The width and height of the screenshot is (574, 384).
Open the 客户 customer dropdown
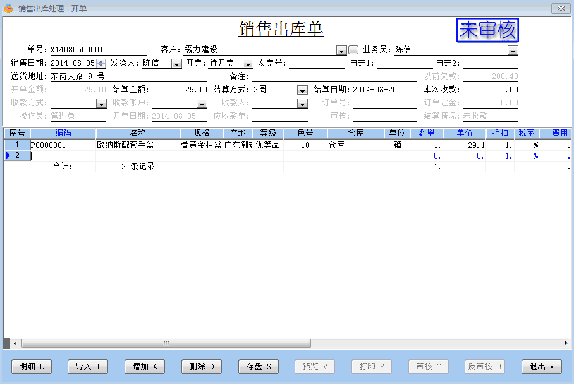point(341,50)
